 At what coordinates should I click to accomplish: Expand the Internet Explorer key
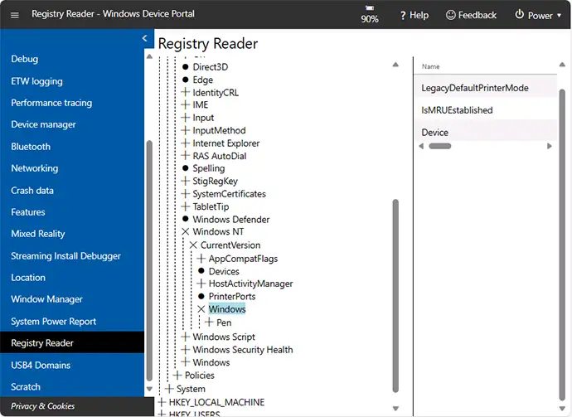pos(186,143)
